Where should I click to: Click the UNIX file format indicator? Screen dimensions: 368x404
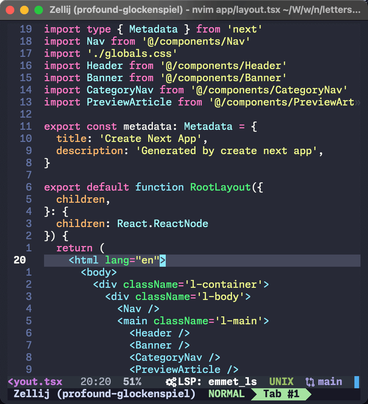(x=281, y=382)
